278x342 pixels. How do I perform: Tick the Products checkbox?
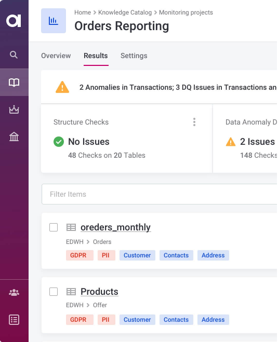(x=54, y=292)
